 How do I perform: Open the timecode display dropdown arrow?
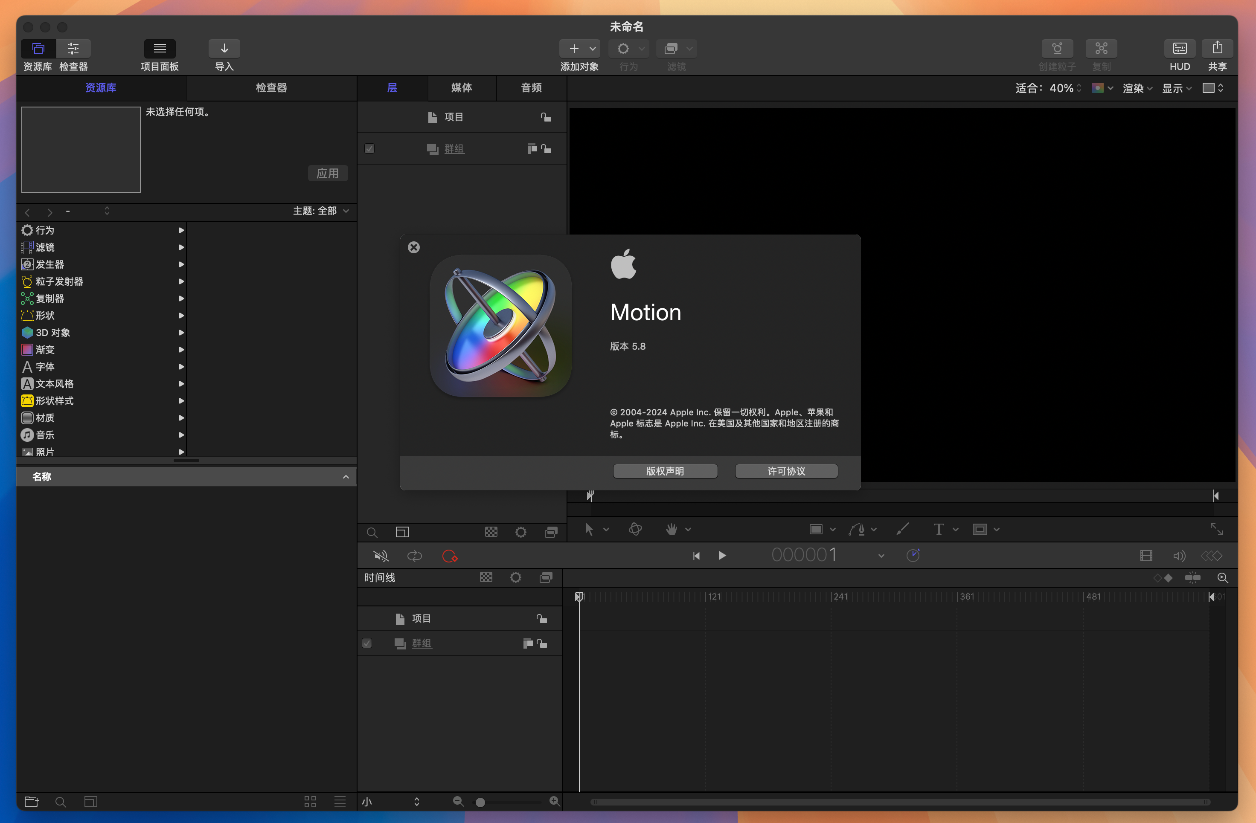881,556
